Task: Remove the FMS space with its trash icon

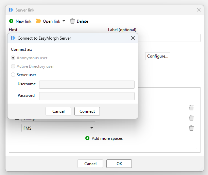Action: 191,128
